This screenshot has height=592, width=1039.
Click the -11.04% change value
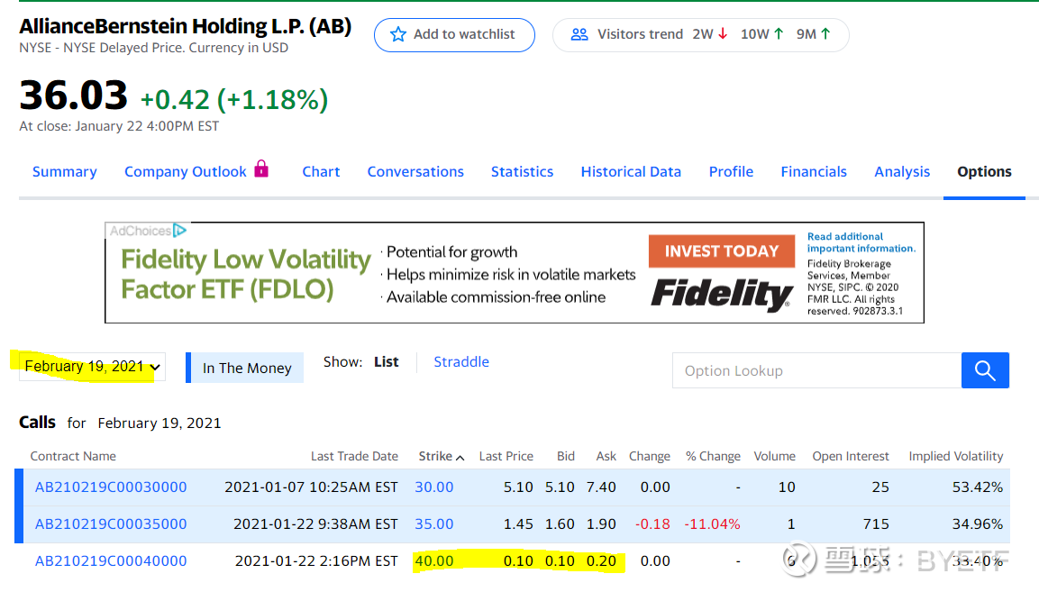click(712, 524)
